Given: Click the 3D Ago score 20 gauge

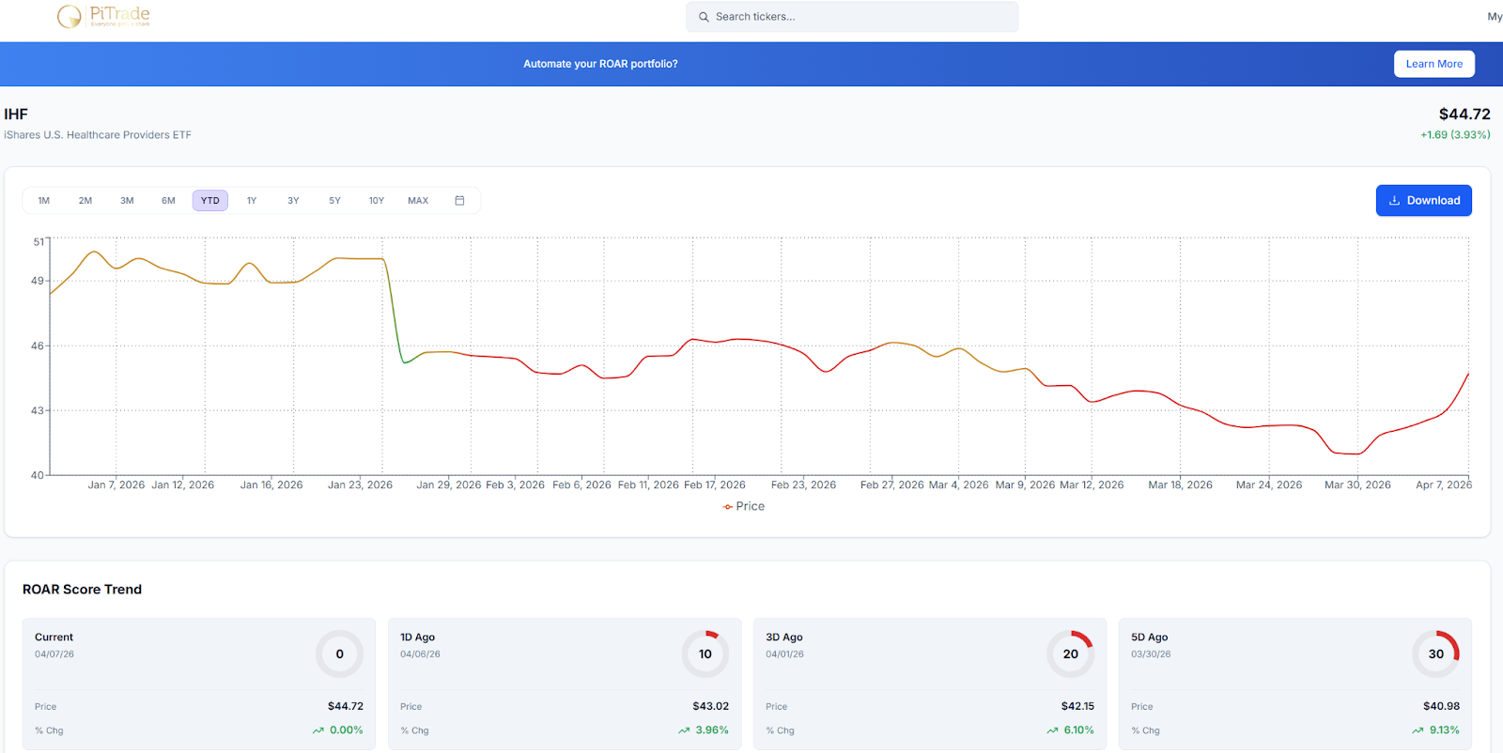Looking at the screenshot, I should click(x=1070, y=654).
